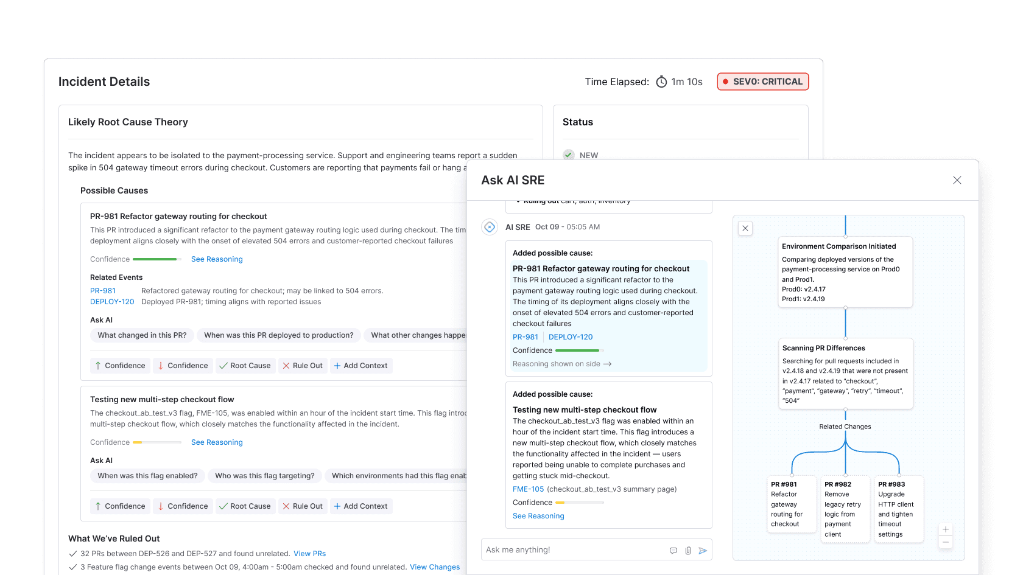1023x575 pixels.
Task: Raise Confidence for PR-981 cause
Action: pos(120,366)
